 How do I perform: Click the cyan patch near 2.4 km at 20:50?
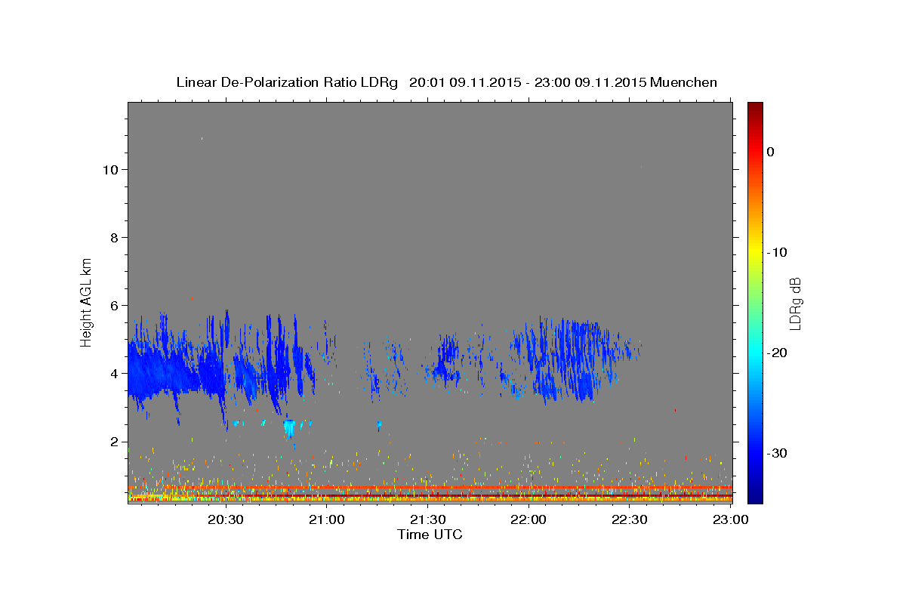point(289,428)
